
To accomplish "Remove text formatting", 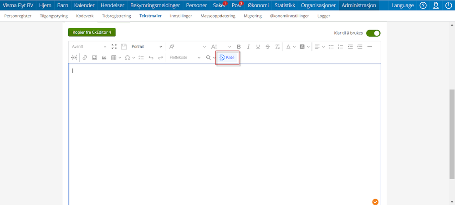I will pos(277,47).
